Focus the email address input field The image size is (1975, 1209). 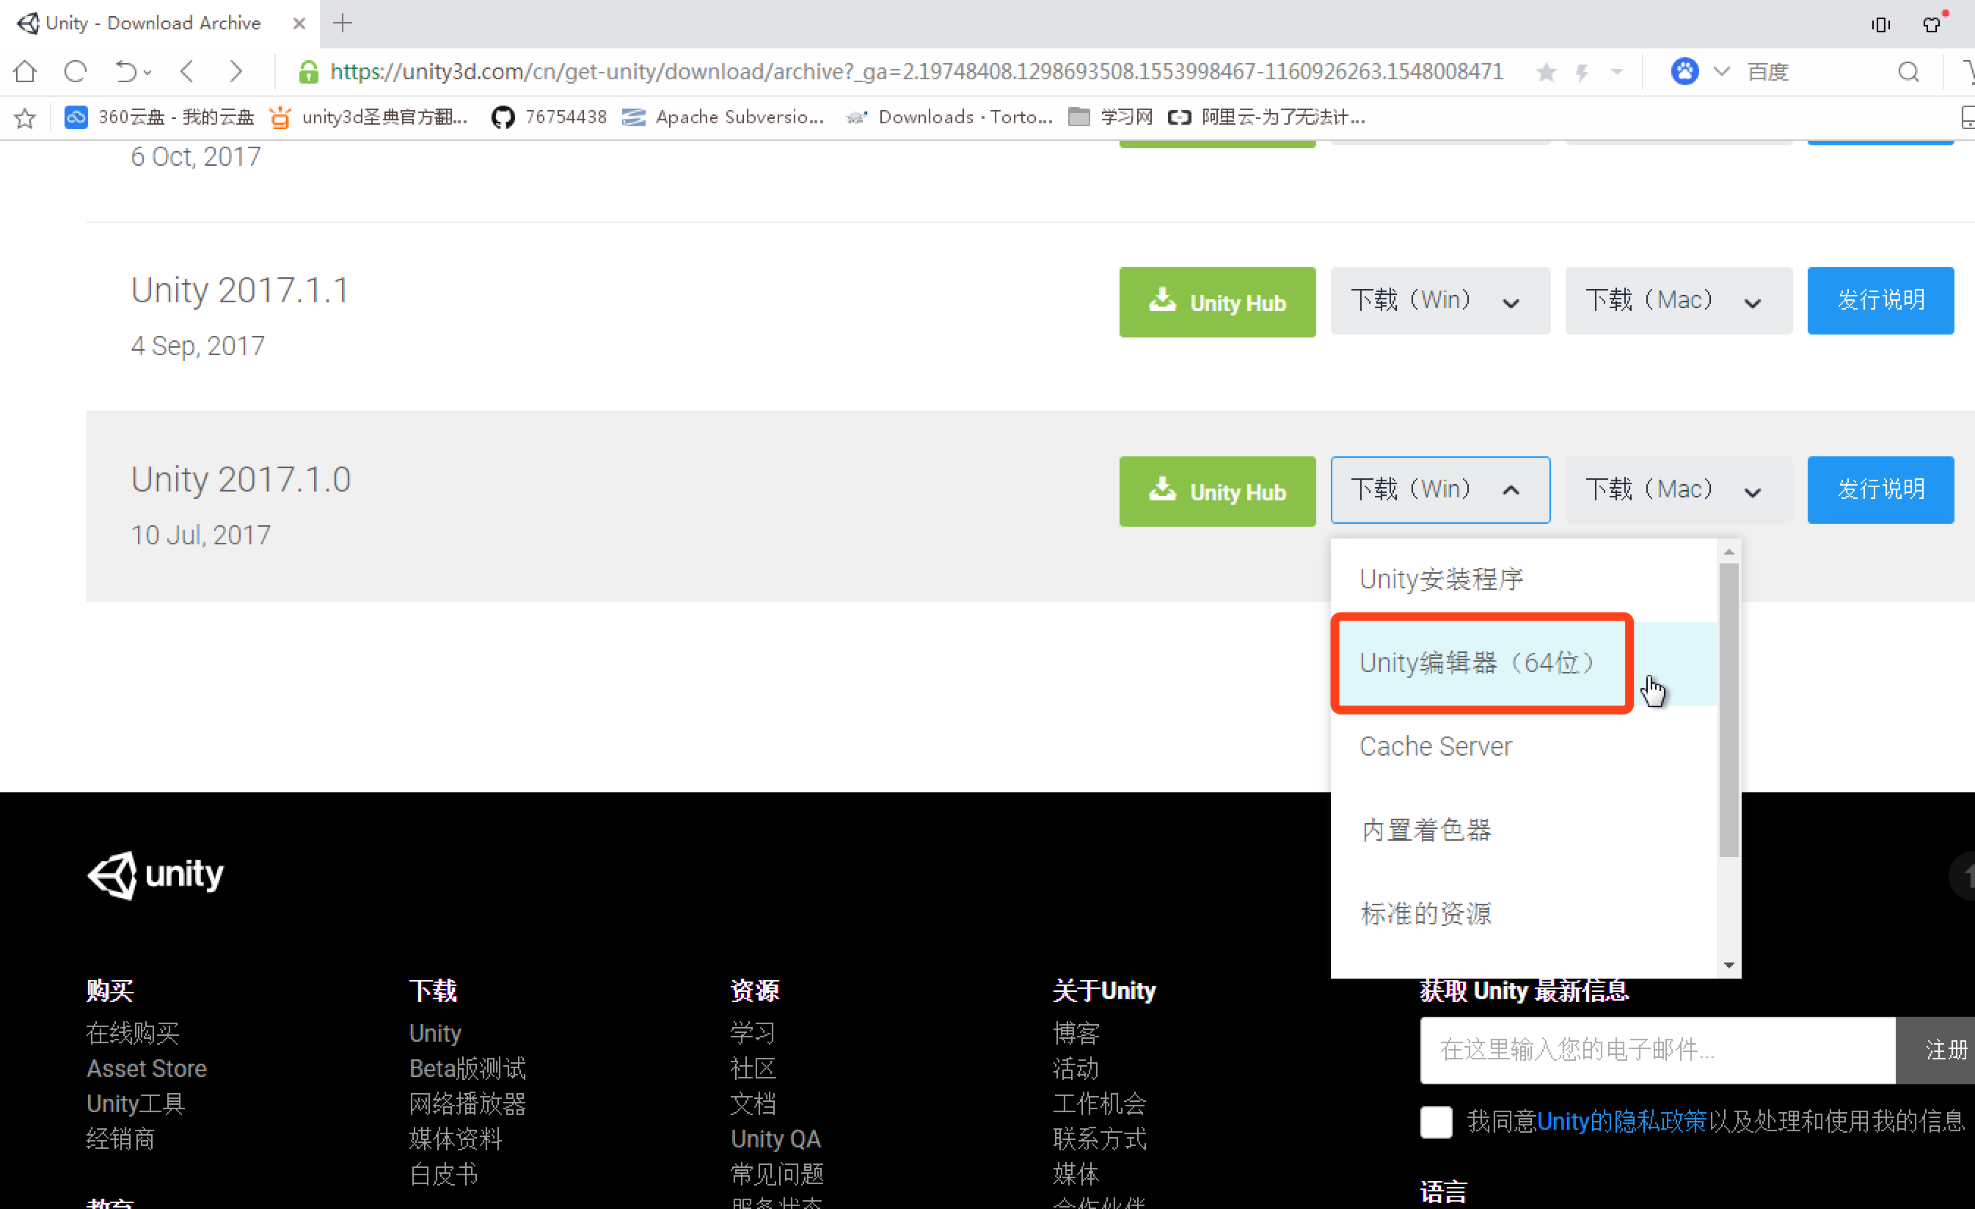pos(1657,1050)
